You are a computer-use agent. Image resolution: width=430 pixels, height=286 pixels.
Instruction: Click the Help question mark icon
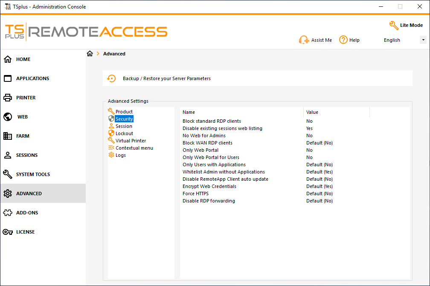343,40
